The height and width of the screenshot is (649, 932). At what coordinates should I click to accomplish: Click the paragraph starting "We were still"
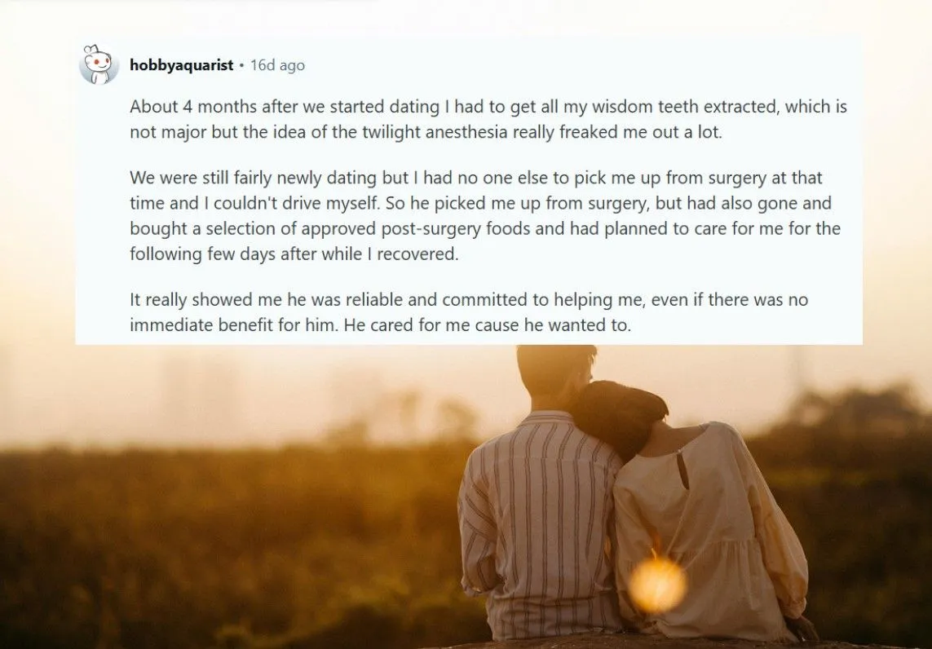484,215
